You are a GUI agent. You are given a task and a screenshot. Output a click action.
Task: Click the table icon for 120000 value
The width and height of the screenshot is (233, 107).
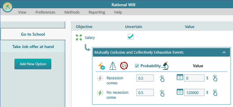coord(180,92)
